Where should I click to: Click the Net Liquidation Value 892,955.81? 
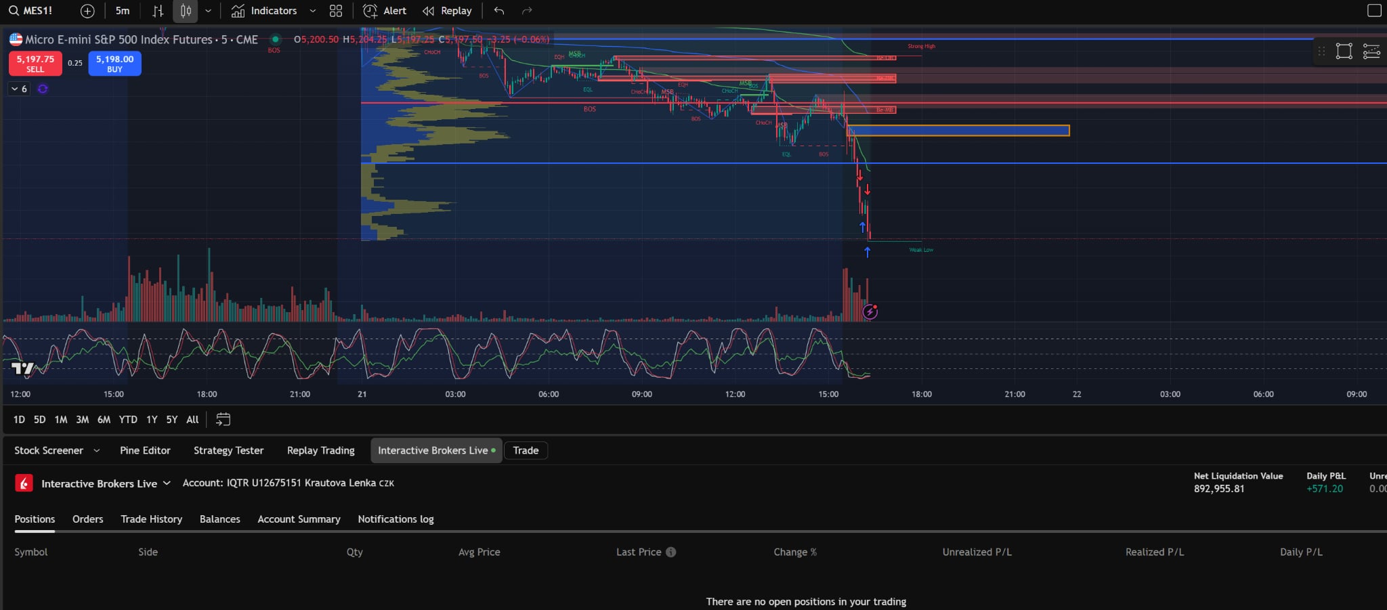(x=1219, y=489)
